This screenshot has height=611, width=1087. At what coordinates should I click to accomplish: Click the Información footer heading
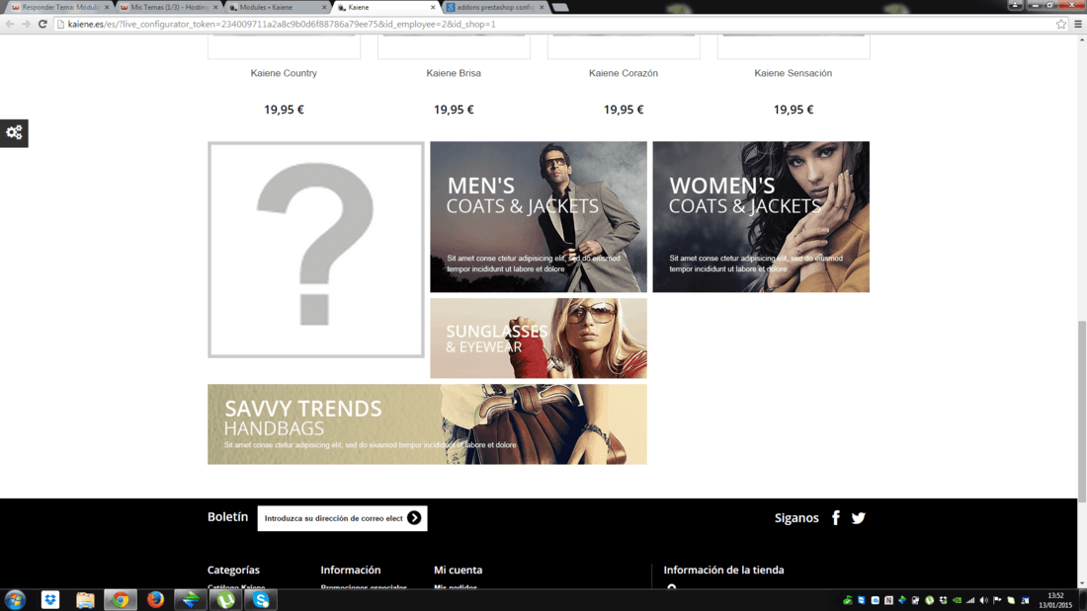pyautogui.click(x=351, y=571)
